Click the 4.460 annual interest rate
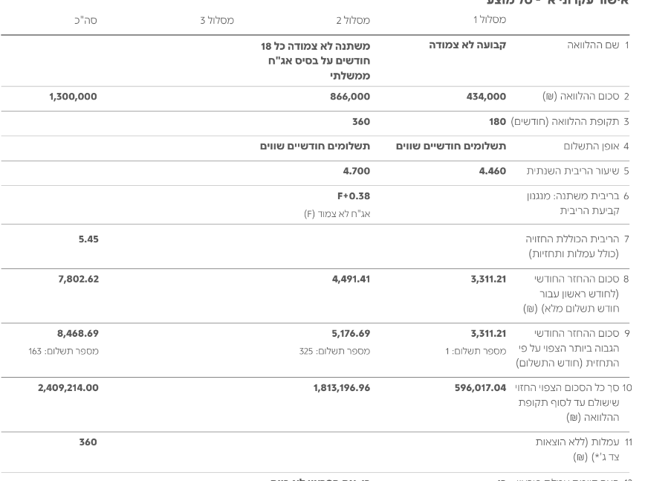Viewport: 645px width, 481px height. pos(492,171)
